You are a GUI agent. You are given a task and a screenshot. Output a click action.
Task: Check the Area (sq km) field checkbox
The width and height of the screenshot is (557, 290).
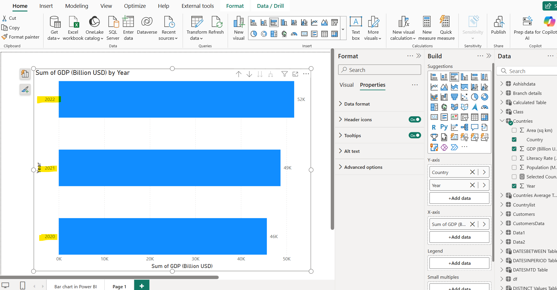pos(514,130)
